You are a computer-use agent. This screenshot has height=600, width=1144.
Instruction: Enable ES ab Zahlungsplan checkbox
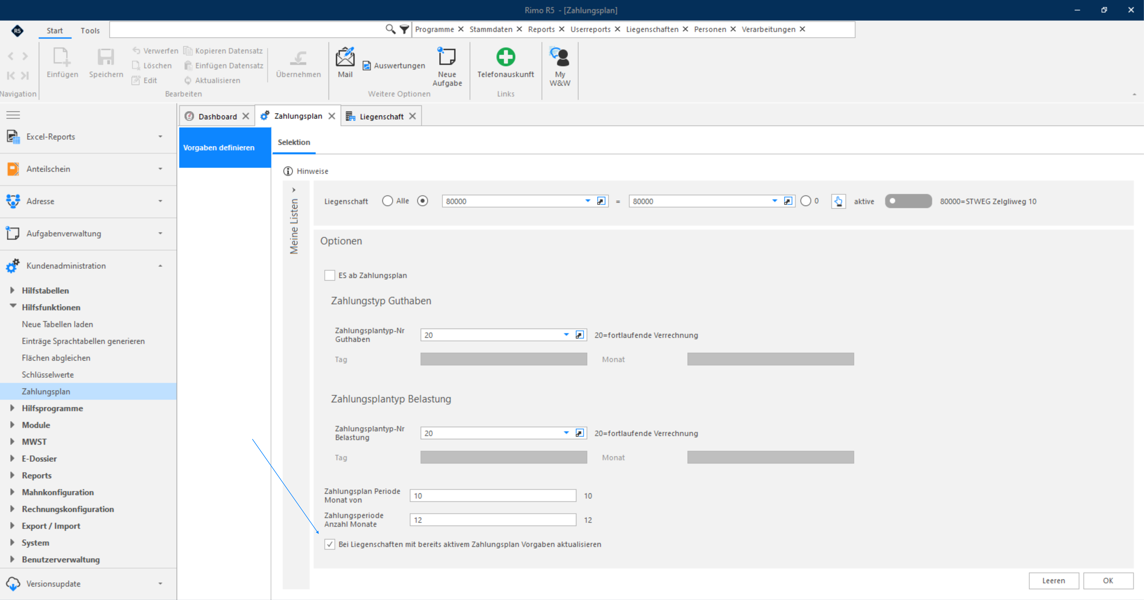(330, 275)
